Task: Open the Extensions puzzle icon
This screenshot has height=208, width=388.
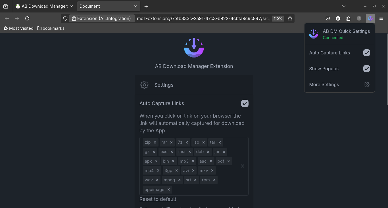Action: click(349, 18)
